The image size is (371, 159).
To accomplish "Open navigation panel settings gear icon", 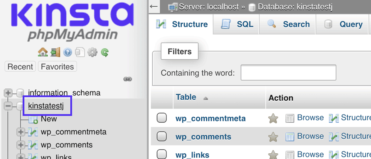I will (92, 52).
